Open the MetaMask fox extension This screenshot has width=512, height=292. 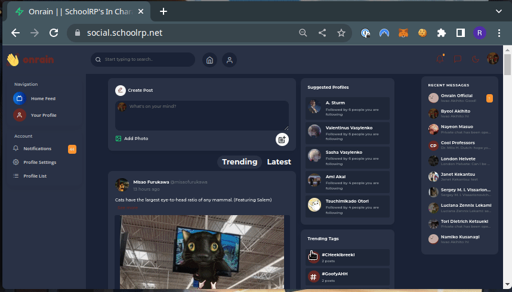(x=403, y=33)
